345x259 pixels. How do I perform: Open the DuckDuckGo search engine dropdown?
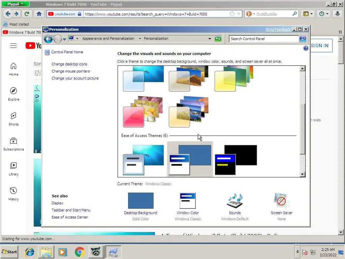click(254, 14)
